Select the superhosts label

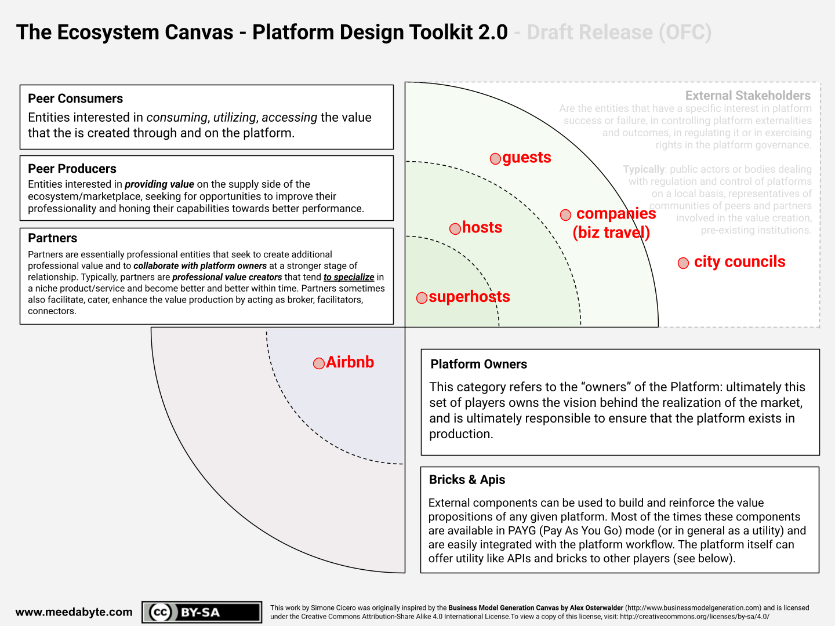tap(470, 297)
